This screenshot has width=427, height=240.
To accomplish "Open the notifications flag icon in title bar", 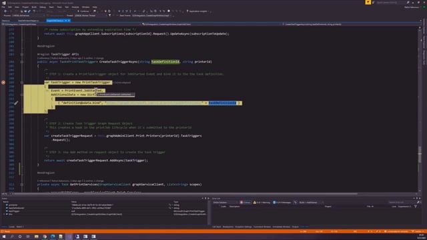I will [x=368, y=2].
